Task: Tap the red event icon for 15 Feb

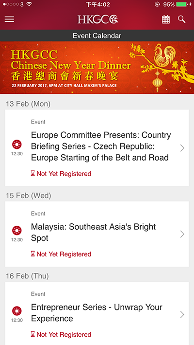Action: coord(17,230)
